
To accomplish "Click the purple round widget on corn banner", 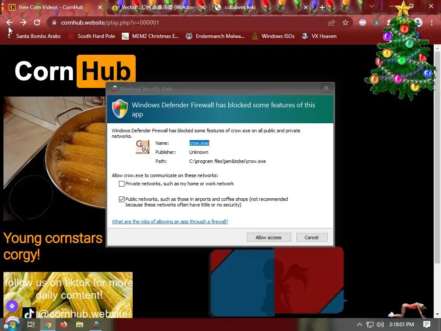I will tap(12, 306).
